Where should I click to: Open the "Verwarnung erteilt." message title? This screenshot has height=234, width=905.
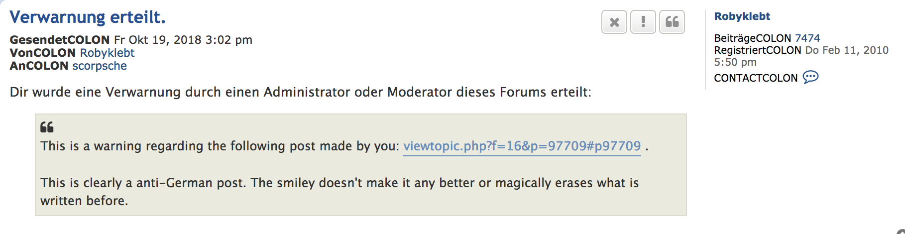click(x=88, y=17)
